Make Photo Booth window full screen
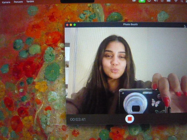The image size is (187, 140). tap(75, 25)
